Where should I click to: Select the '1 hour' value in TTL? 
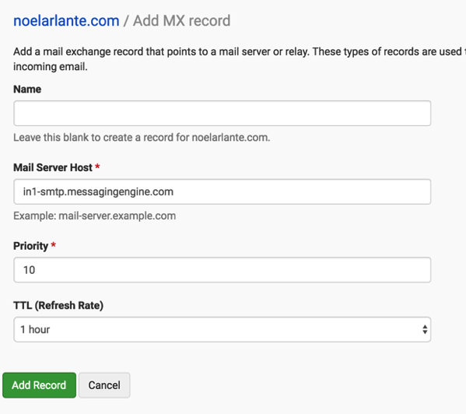(35, 330)
